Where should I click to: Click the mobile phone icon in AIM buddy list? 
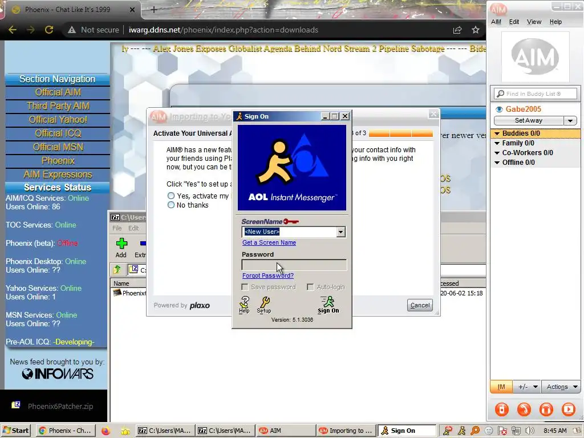[x=501, y=409]
